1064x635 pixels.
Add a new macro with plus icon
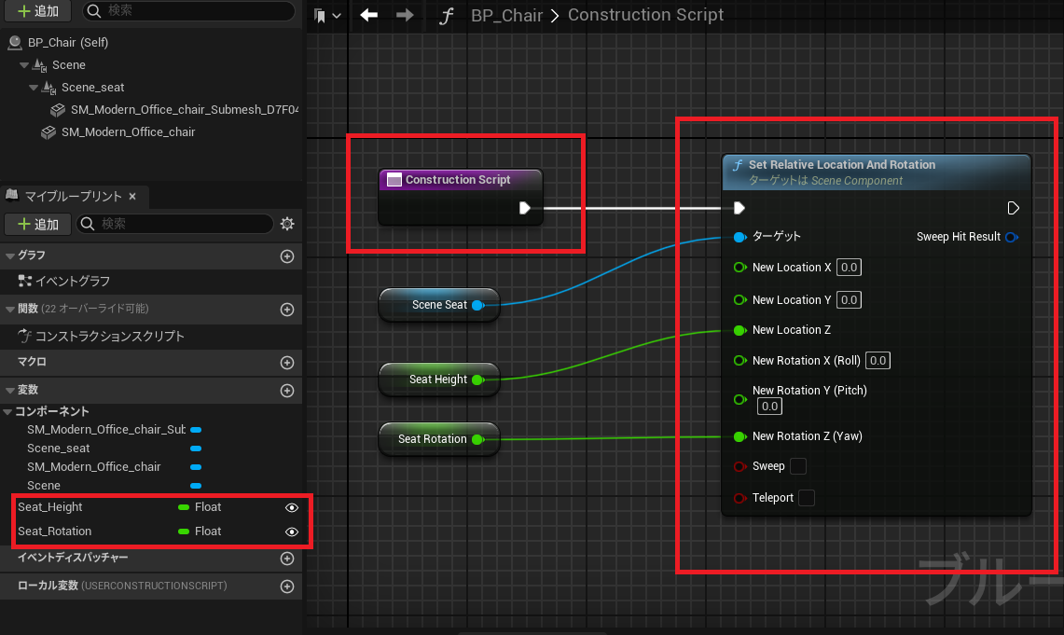tap(287, 362)
